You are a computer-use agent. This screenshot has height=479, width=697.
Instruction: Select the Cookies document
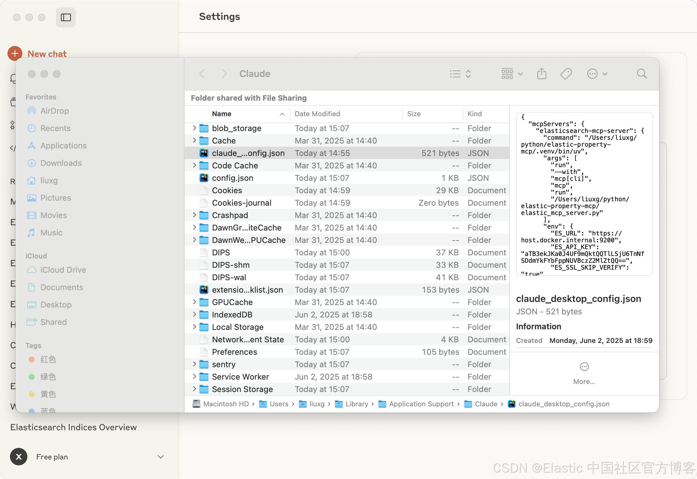coord(347,190)
